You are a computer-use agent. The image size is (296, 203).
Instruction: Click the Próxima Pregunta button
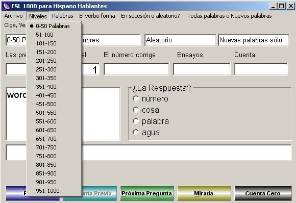146,193
